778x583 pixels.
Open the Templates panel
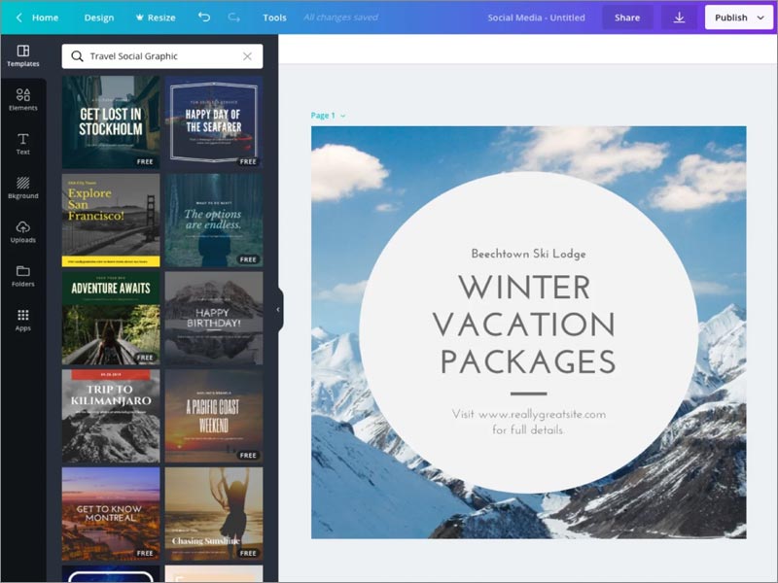(x=23, y=53)
